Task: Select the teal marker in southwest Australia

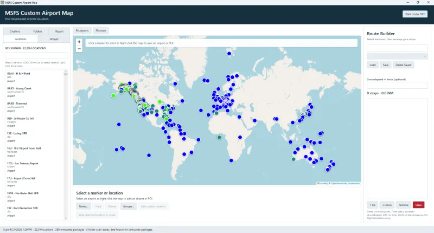Action: (293, 159)
